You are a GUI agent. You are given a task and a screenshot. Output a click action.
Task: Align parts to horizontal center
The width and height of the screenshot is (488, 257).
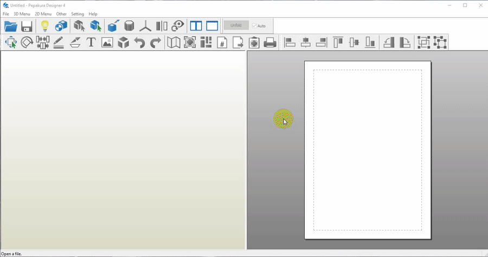[x=306, y=42]
